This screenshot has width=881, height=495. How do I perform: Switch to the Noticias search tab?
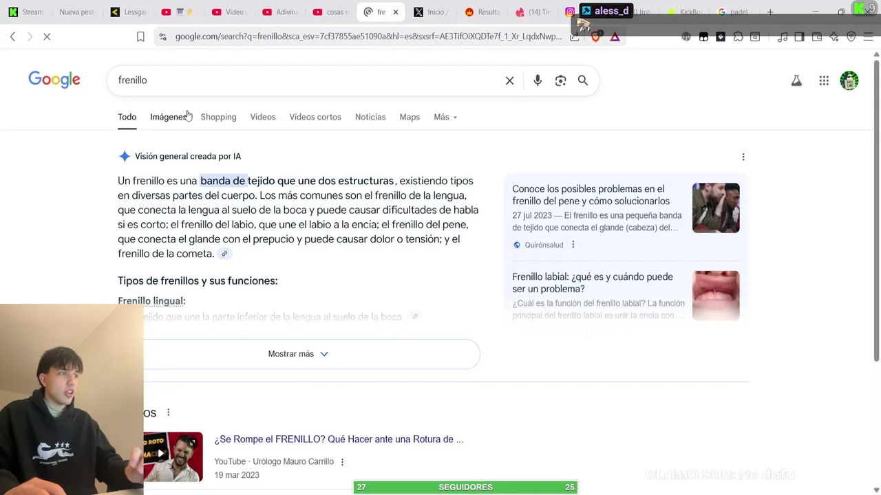[370, 117]
